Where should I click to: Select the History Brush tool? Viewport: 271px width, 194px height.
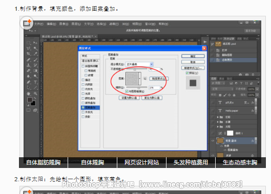[35, 65]
